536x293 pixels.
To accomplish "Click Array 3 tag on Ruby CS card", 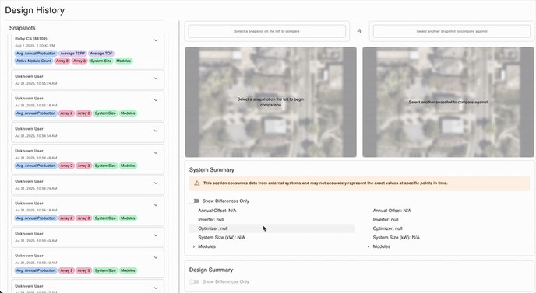I will pyautogui.click(x=79, y=61).
